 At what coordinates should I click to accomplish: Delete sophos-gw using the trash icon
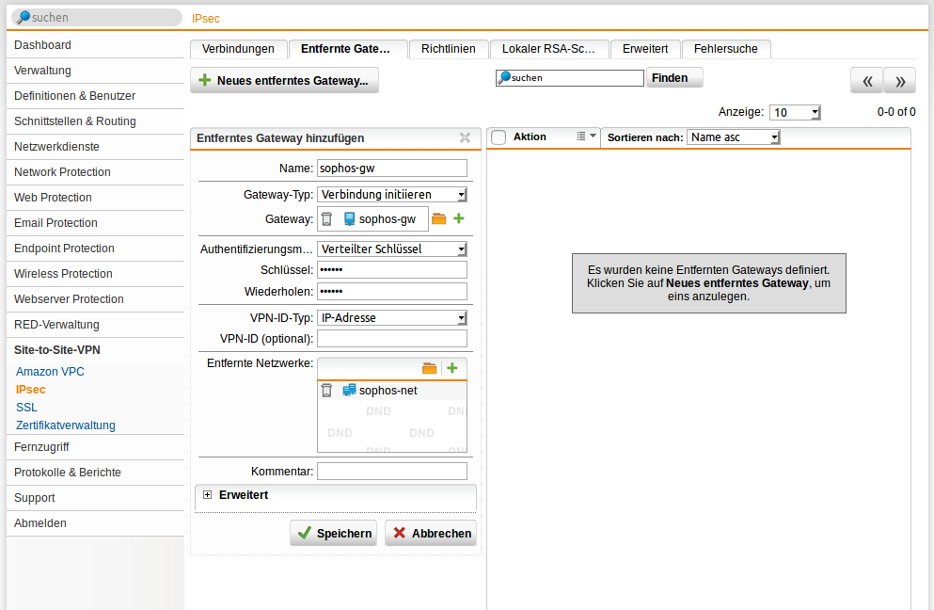(326, 218)
